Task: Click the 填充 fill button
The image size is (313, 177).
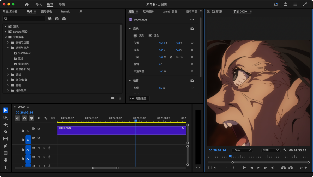Action: coord(139,35)
